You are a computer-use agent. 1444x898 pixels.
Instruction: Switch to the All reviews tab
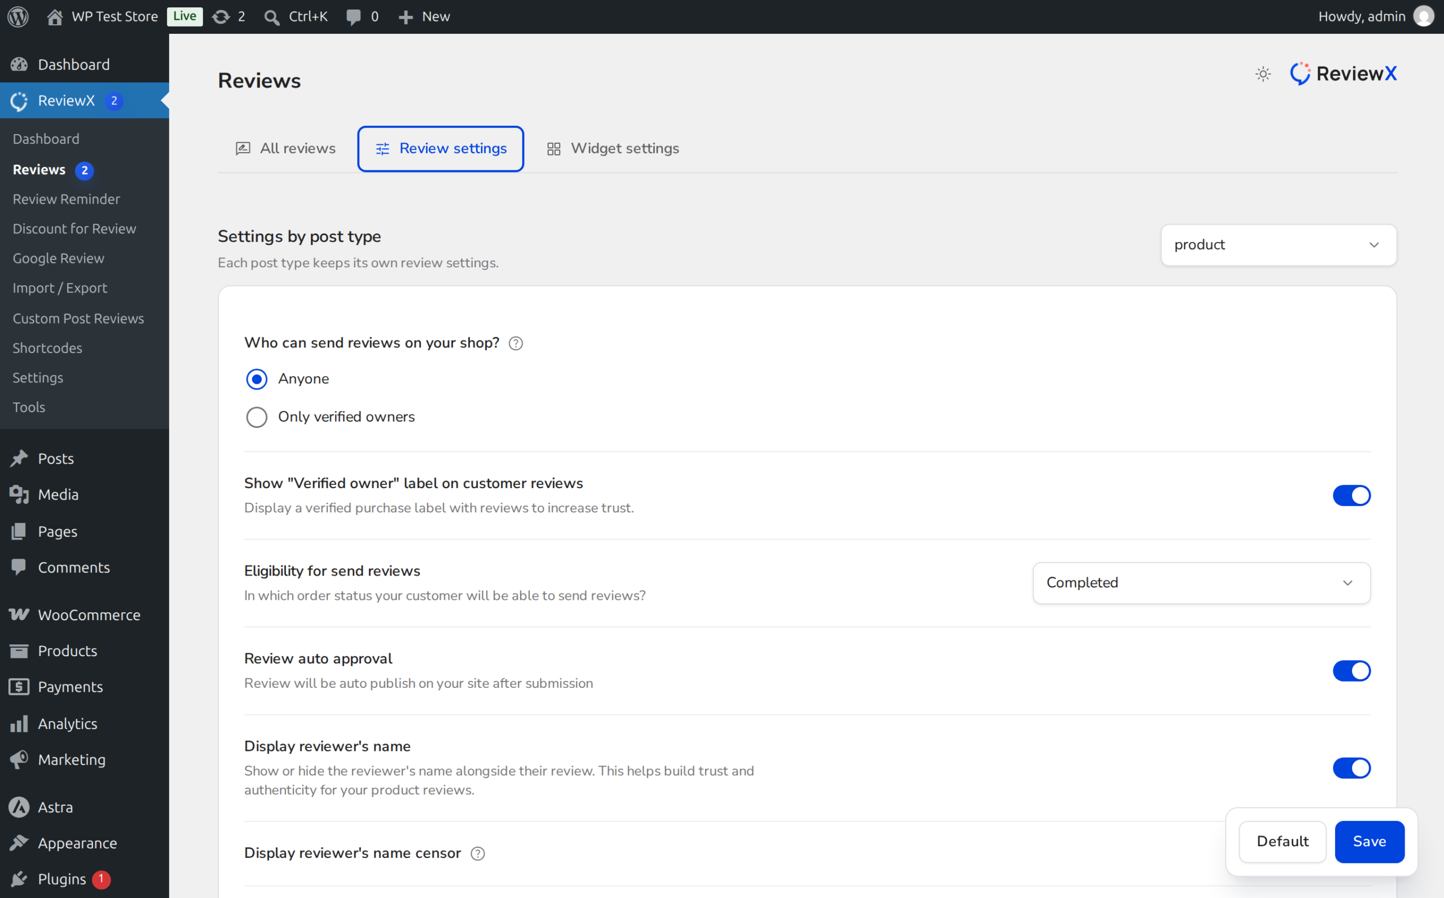(286, 148)
